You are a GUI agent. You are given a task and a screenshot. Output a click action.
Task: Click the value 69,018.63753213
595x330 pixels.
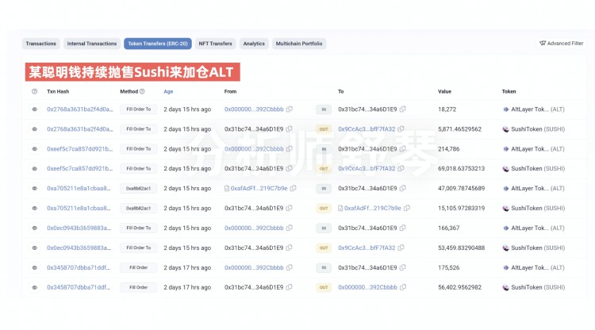point(462,168)
